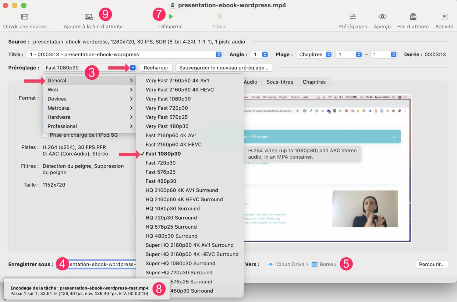Click the Pause toolbar icon
The image size is (457, 302).
(219, 16)
